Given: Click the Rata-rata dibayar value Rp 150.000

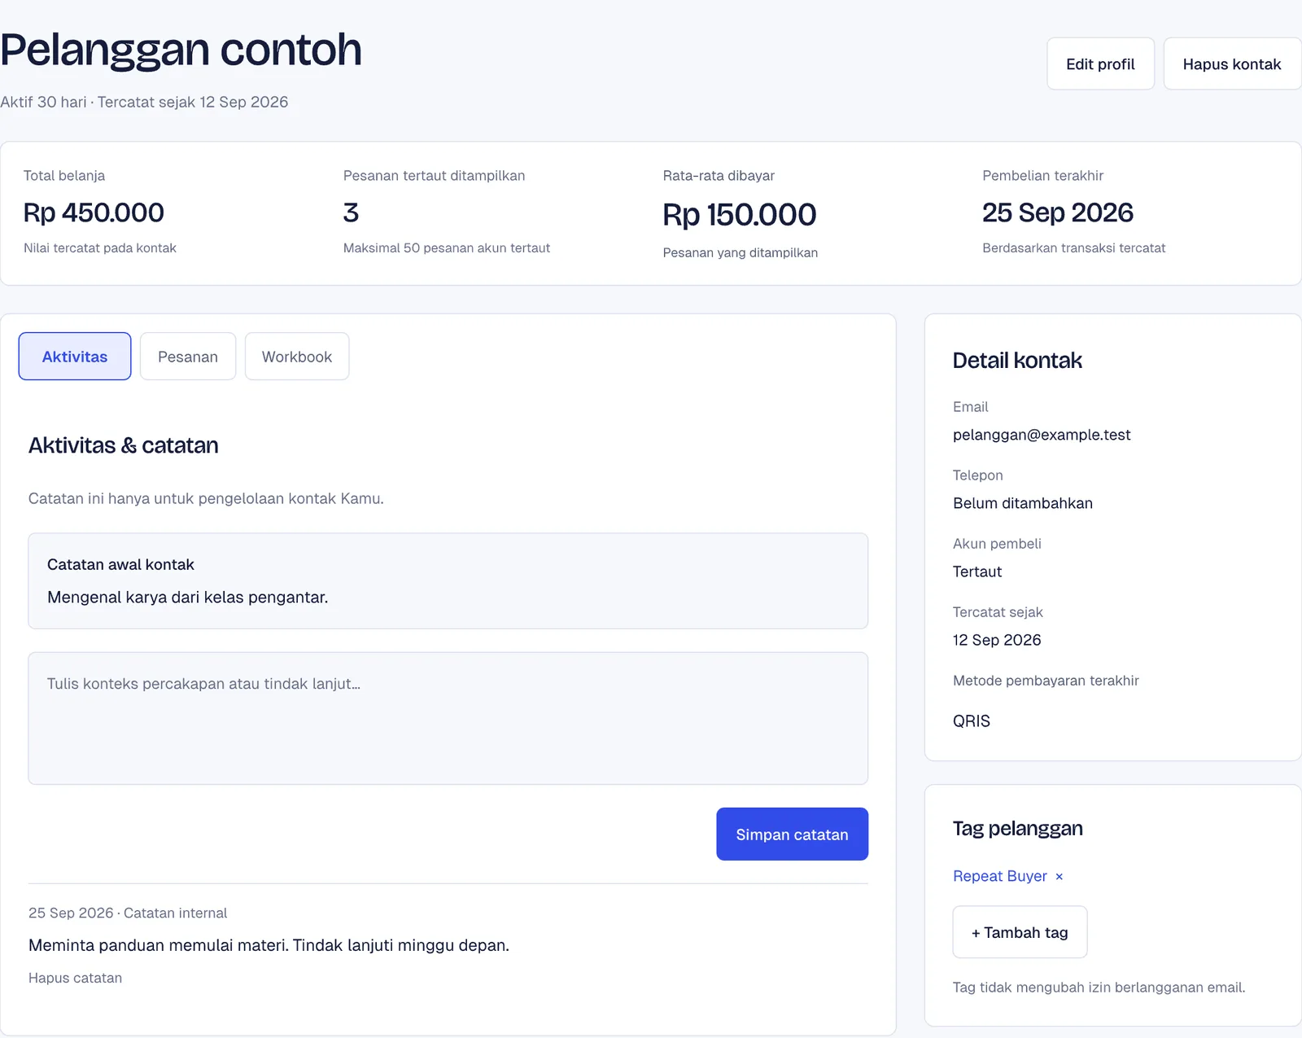Looking at the screenshot, I should point(739,215).
